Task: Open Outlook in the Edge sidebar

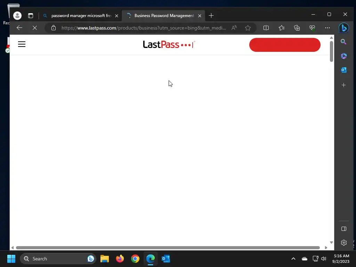Action: (344, 70)
